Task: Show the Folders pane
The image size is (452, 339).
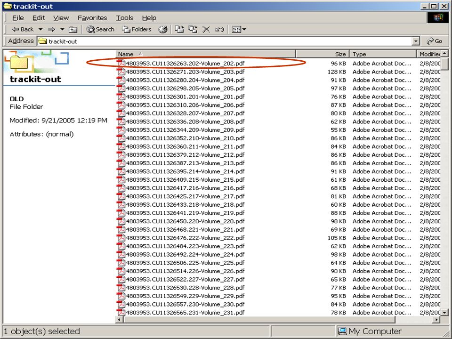Action: pos(137,29)
